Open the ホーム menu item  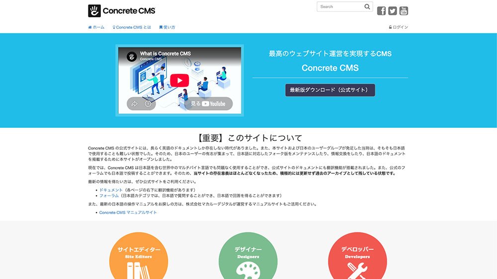96,27
